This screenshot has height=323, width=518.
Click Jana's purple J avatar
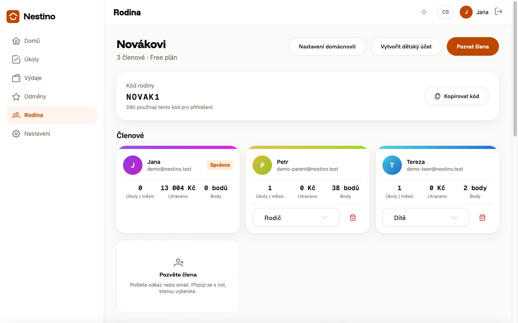133,165
